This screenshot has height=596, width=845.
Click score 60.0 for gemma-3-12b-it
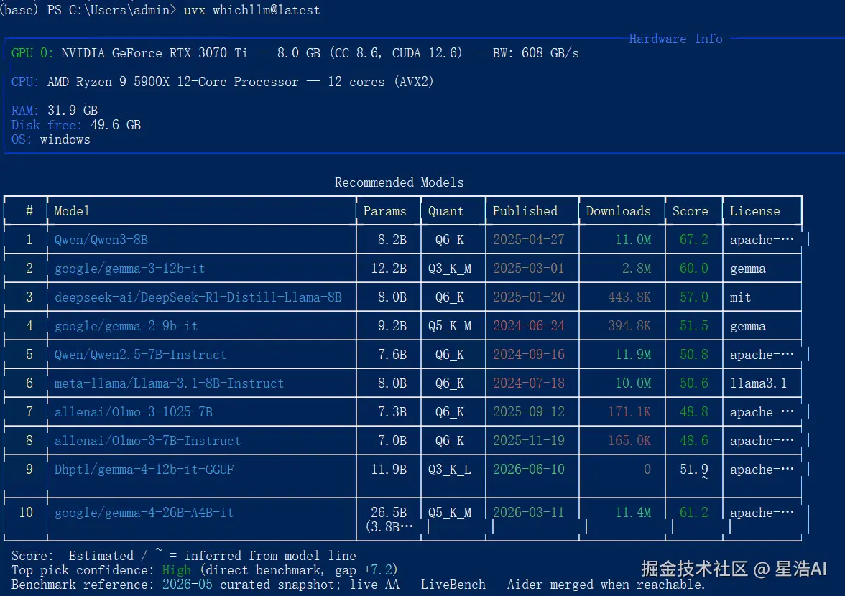coord(693,268)
